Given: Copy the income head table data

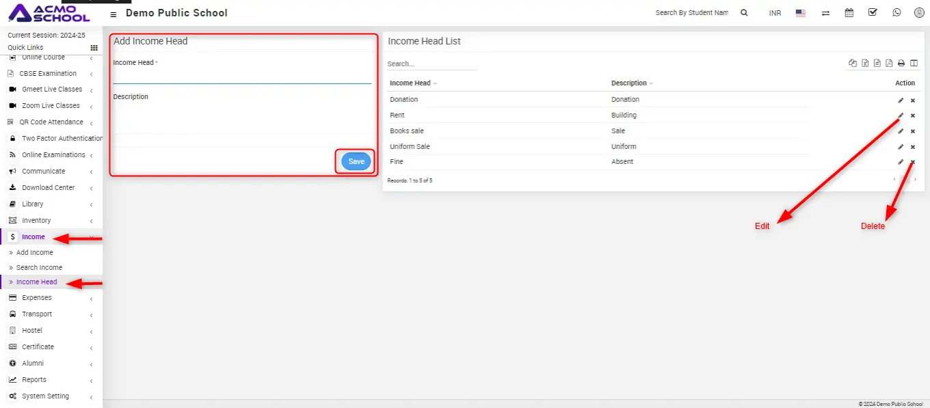Looking at the screenshot, I should [853, 64].
